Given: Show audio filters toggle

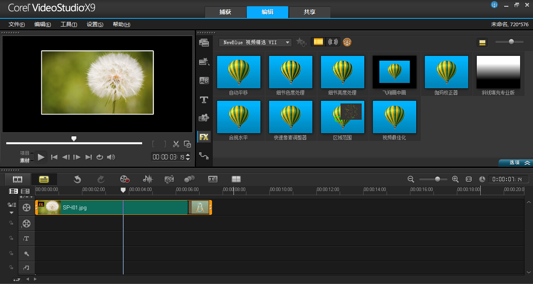Looking at the screenshot, I should (x=333, y=42).
